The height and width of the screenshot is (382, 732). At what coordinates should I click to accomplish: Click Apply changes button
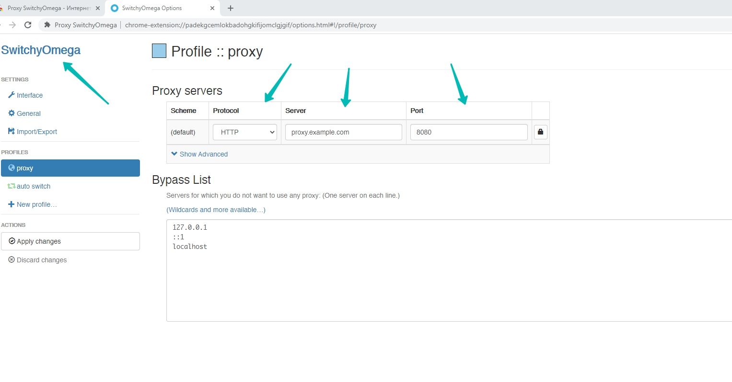70,241
